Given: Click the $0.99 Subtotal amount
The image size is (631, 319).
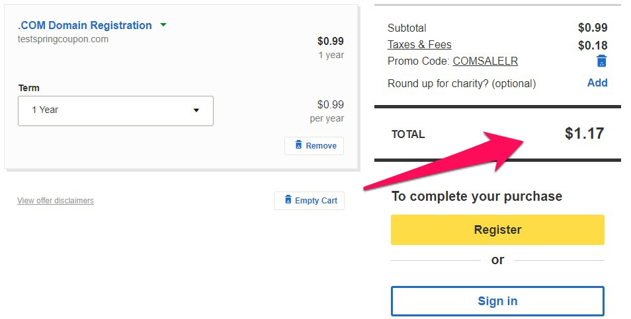Looking at the screenshot, I should [593, 28].
